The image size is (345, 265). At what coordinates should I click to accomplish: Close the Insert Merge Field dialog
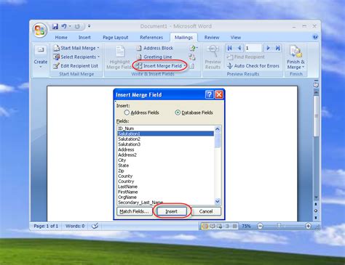click(219, 94)
